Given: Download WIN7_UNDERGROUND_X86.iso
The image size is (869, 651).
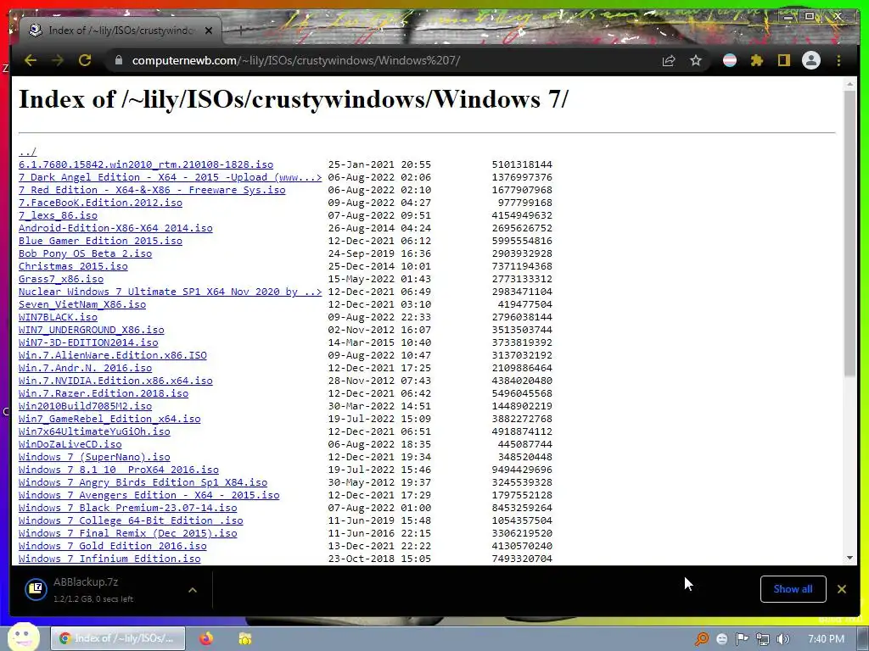Looking at the screenshot, I should (92, 330).
